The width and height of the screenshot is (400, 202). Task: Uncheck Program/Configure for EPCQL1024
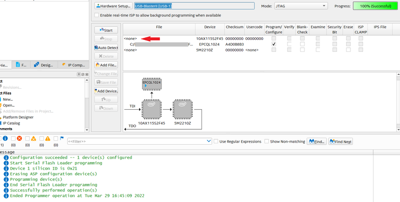[x=273, y=44]
